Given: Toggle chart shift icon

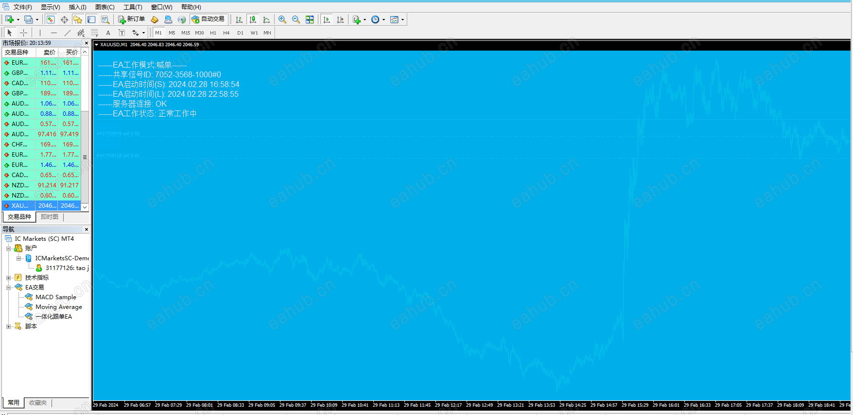Looking at the screenshot, I should [340, 19].
